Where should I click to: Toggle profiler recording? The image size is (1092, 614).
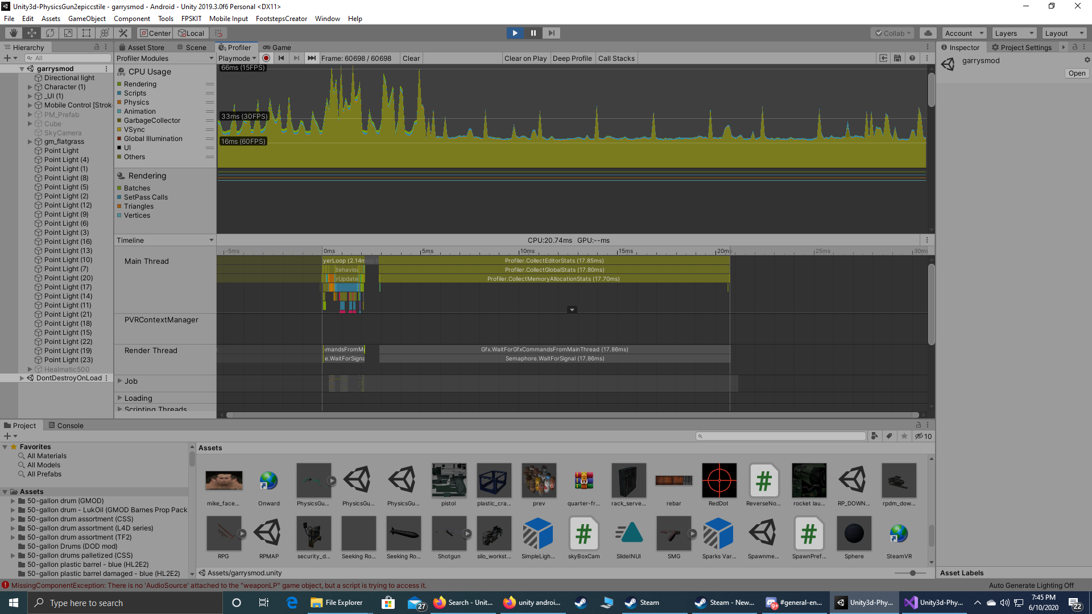[x=266, y=58]
